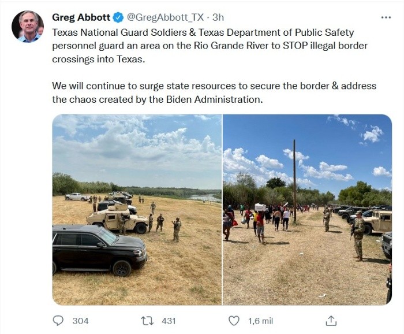Open the share upload-arrow icon
The width and height of the screenshot is (404, 334).
point(331,321)
